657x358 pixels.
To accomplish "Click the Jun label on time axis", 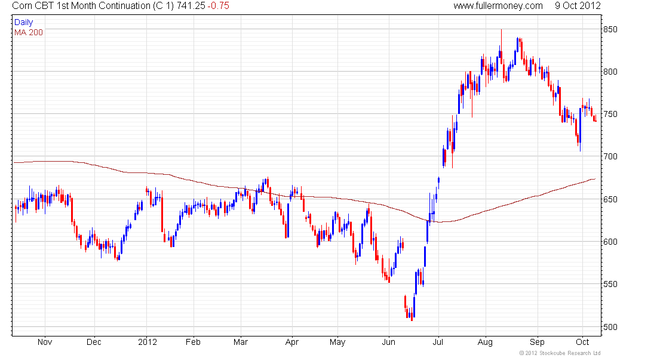I will (388, 342).
